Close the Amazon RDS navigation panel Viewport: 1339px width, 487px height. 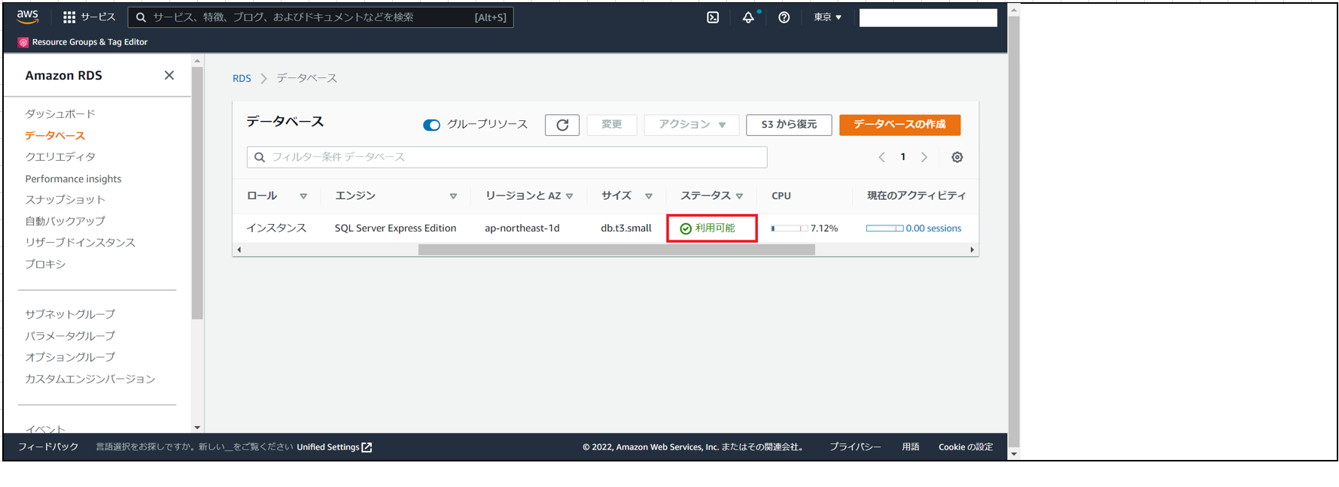pos(169,75)
